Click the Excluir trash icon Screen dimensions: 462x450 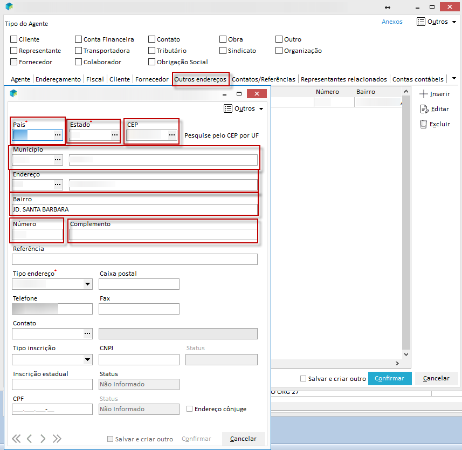pyautogui.click(x=424, y=124)
